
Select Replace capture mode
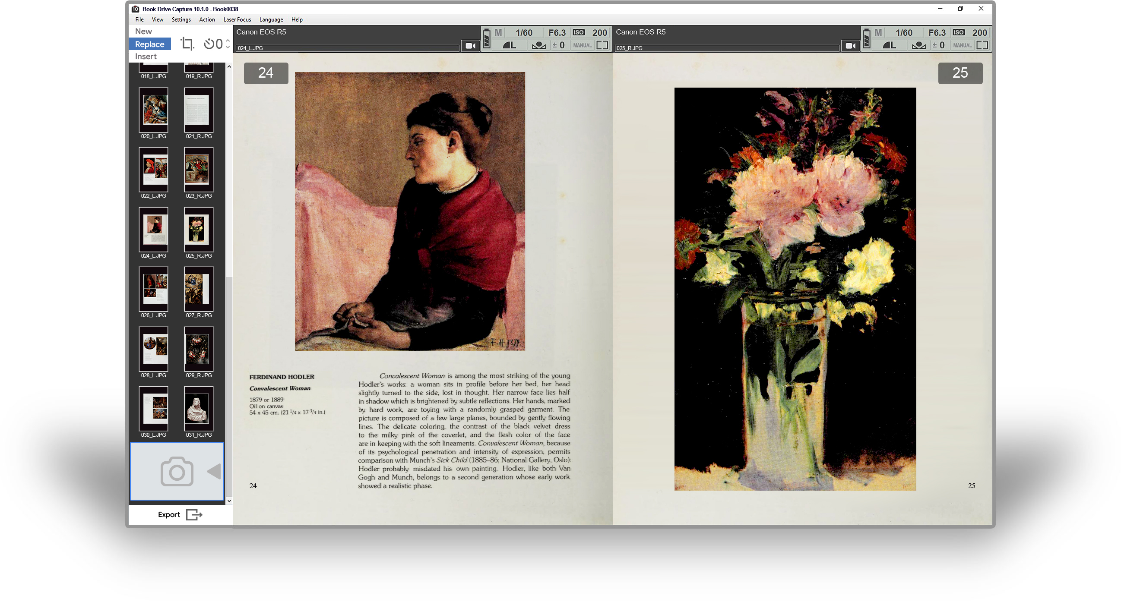pyautogui.click(x=150, y=44)
